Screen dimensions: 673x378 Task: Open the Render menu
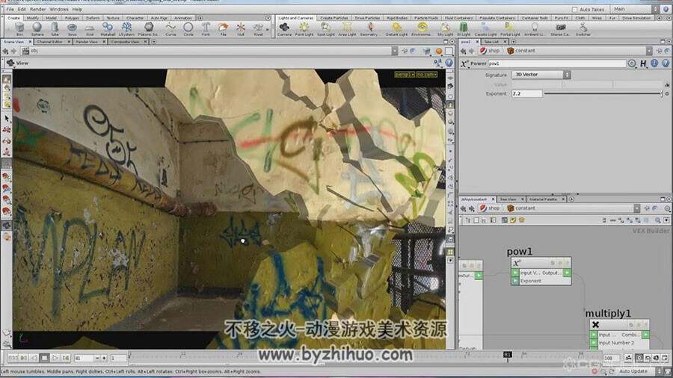click(37, 9)
